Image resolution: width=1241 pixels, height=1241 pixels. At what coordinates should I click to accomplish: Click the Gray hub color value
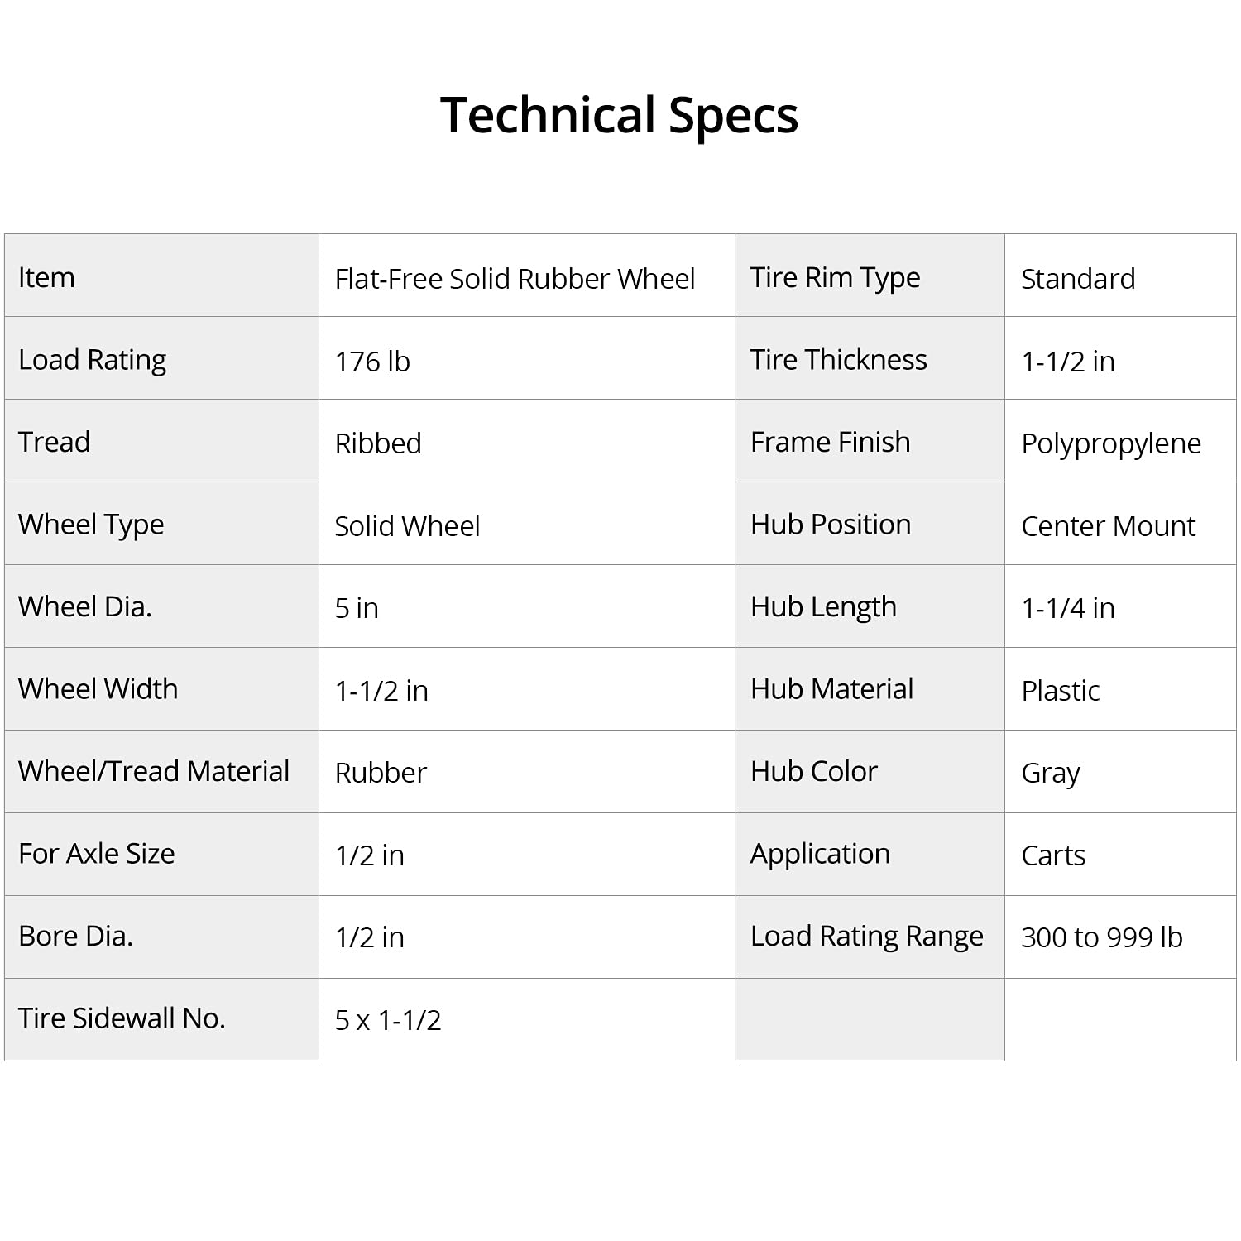point(1051,773)
